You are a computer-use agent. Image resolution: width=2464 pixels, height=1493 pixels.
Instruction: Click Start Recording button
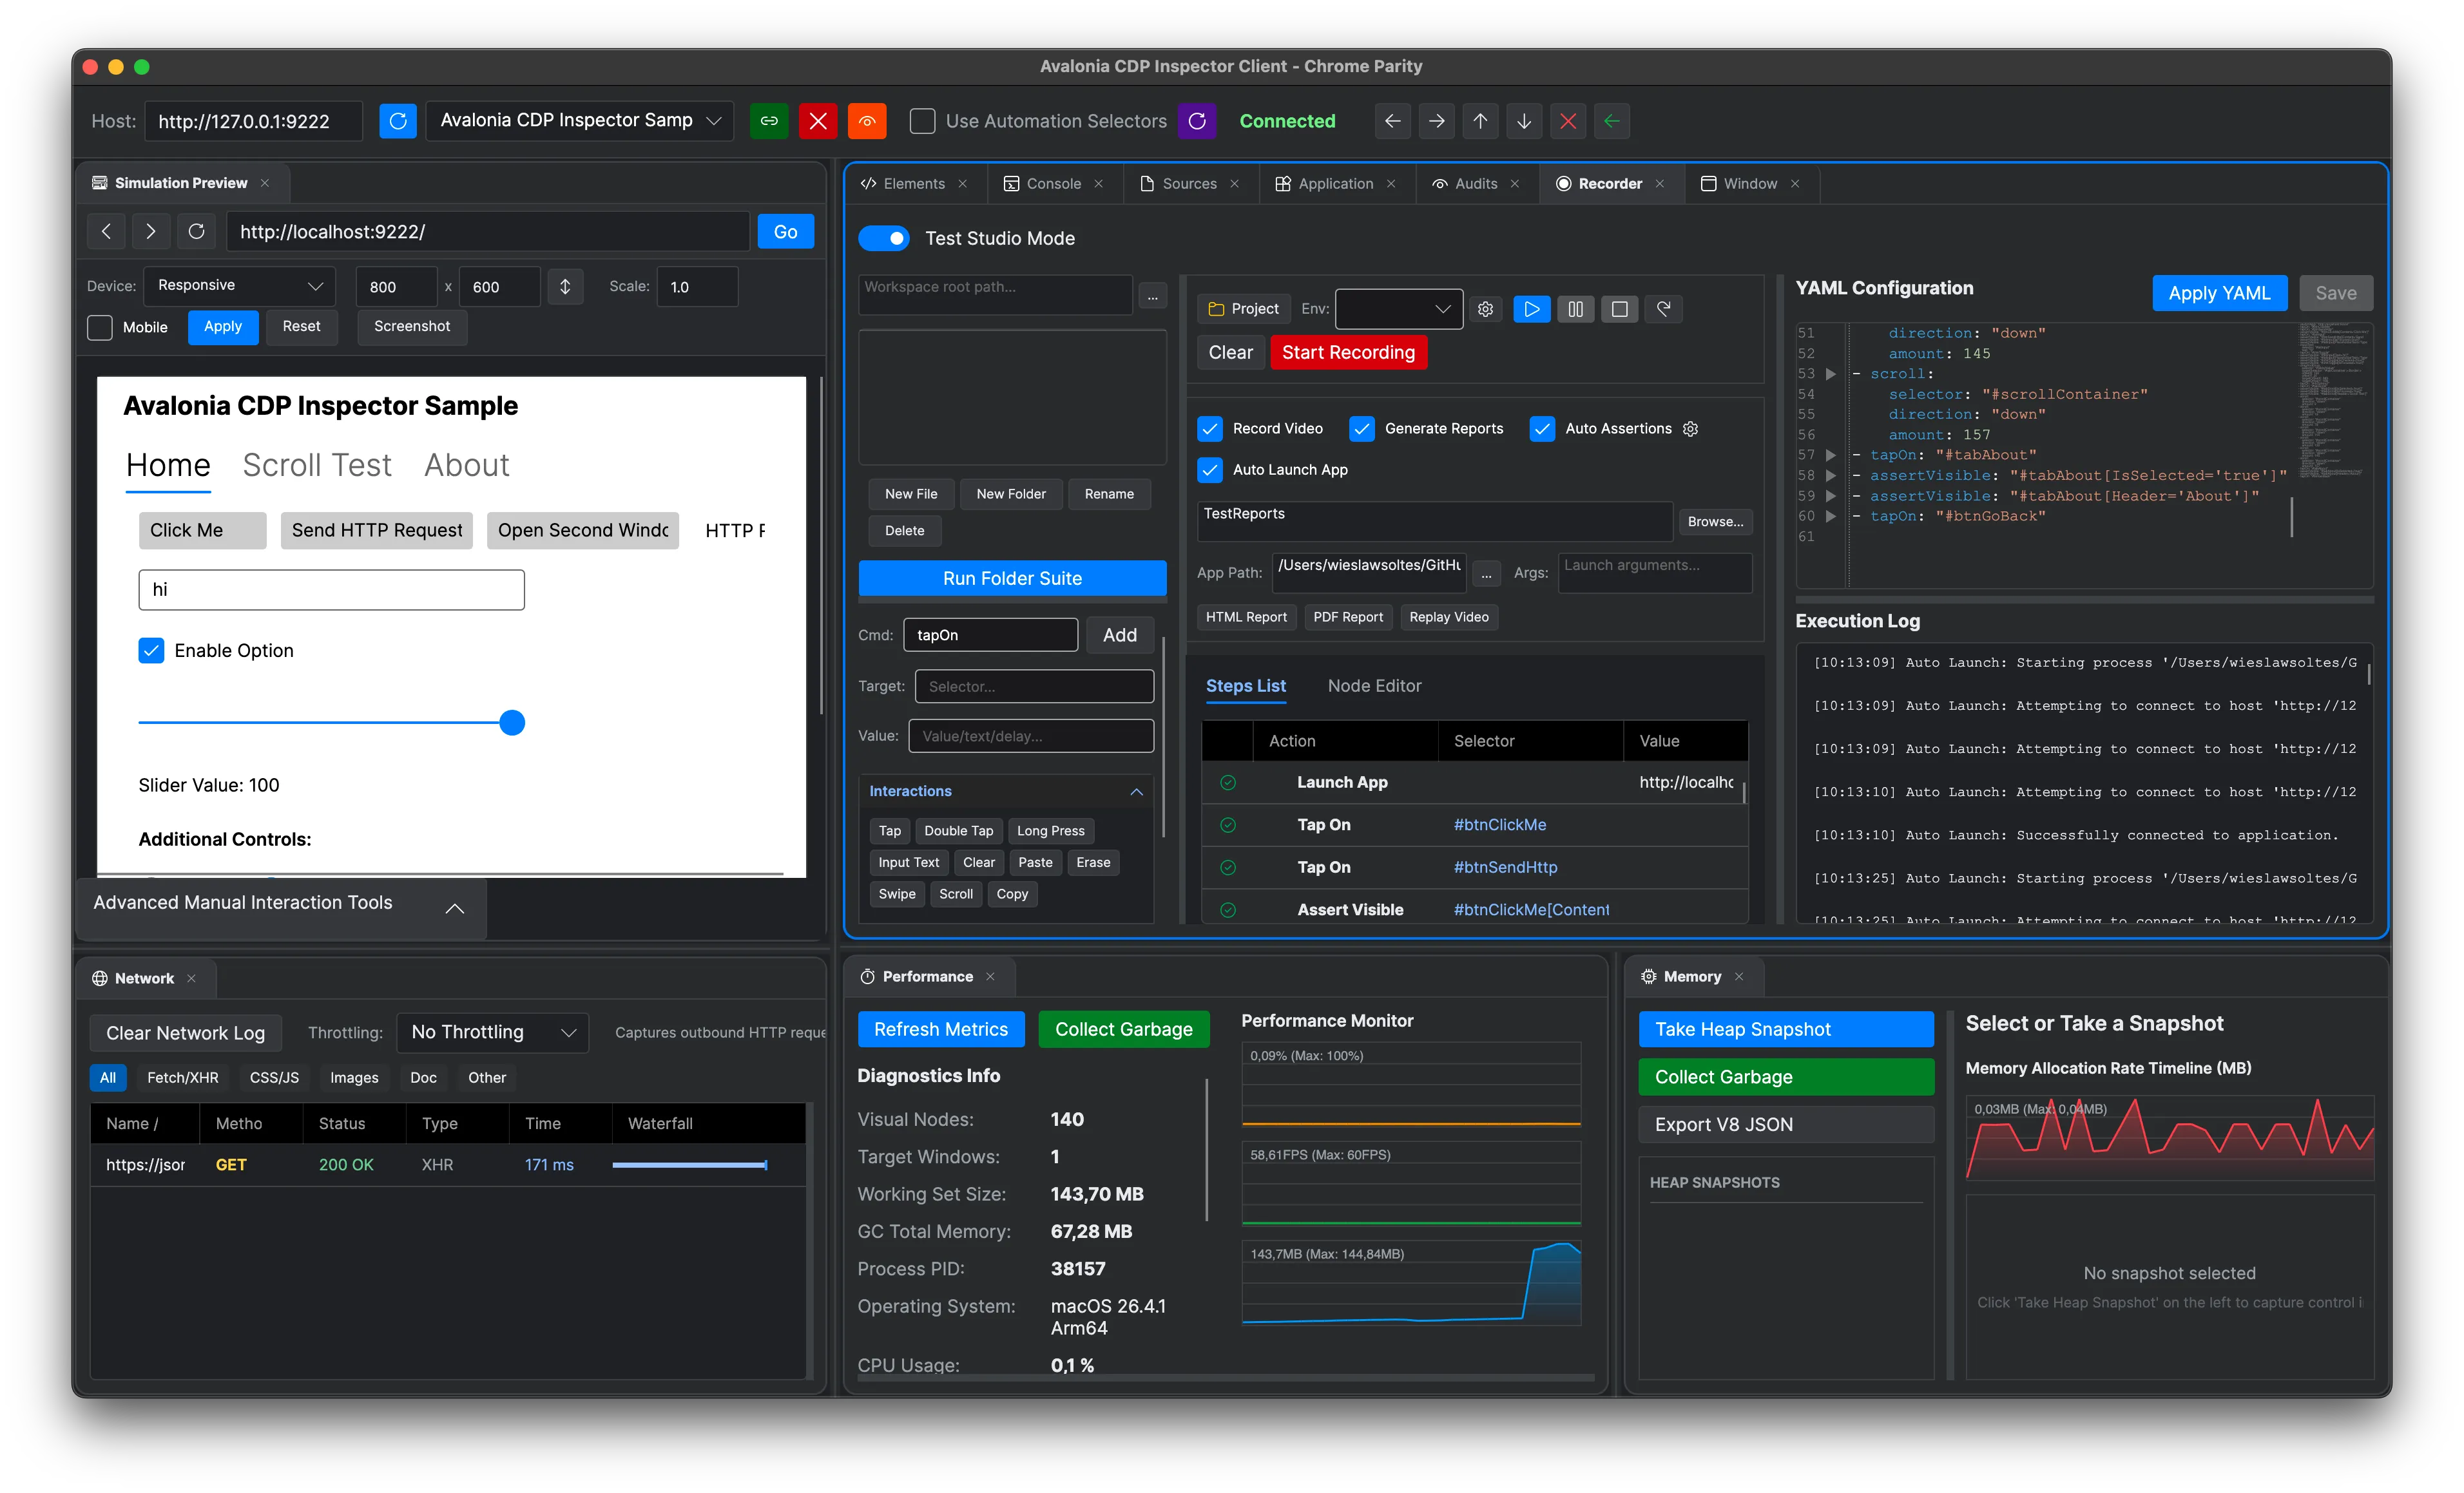click(1348, 353)
